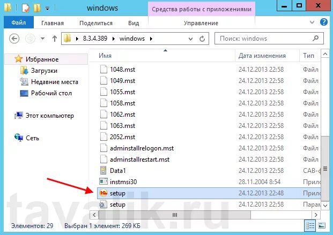The height and width of the screenshot is (235, 333).
Task: Click the setup configuration file gear icon
Action: point(103,204)
